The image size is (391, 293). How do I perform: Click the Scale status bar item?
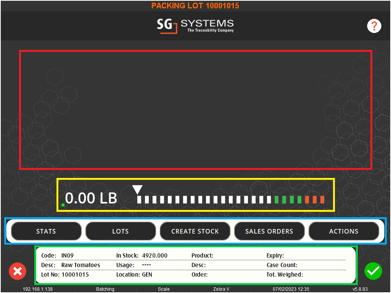(164, 289)
